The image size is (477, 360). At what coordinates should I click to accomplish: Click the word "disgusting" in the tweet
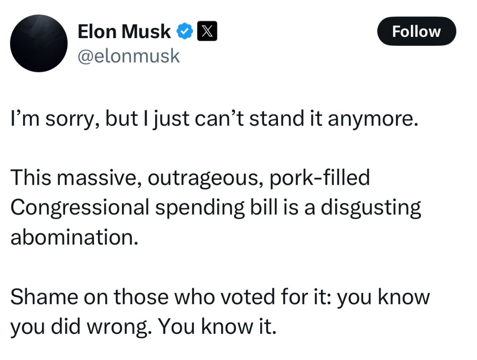371,207
